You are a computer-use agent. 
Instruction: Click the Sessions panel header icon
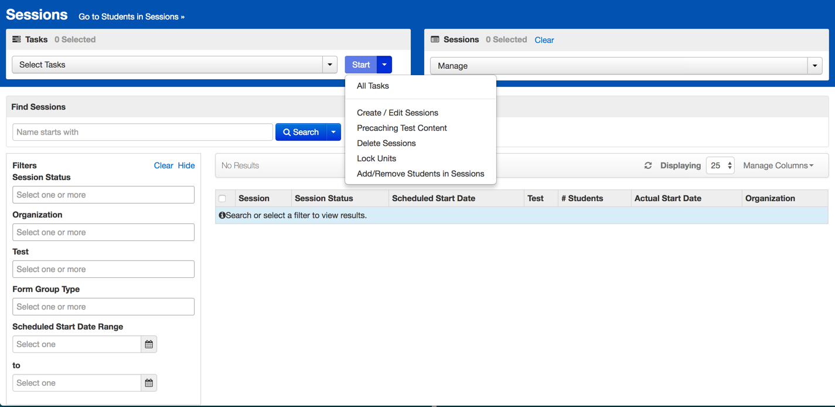435,39
